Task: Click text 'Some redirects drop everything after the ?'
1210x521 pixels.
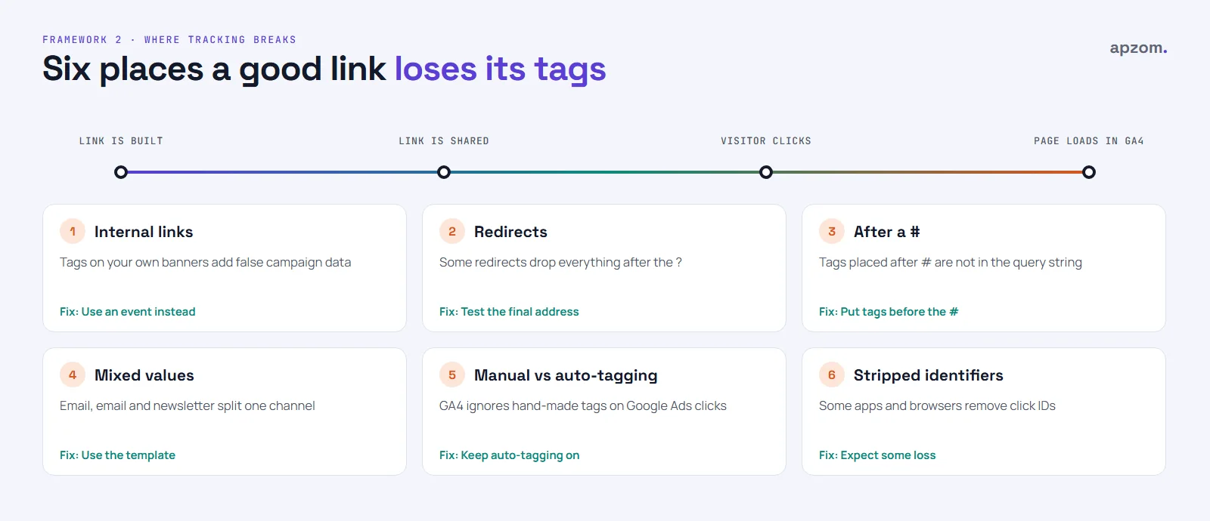Action: [x=560, y=263]
